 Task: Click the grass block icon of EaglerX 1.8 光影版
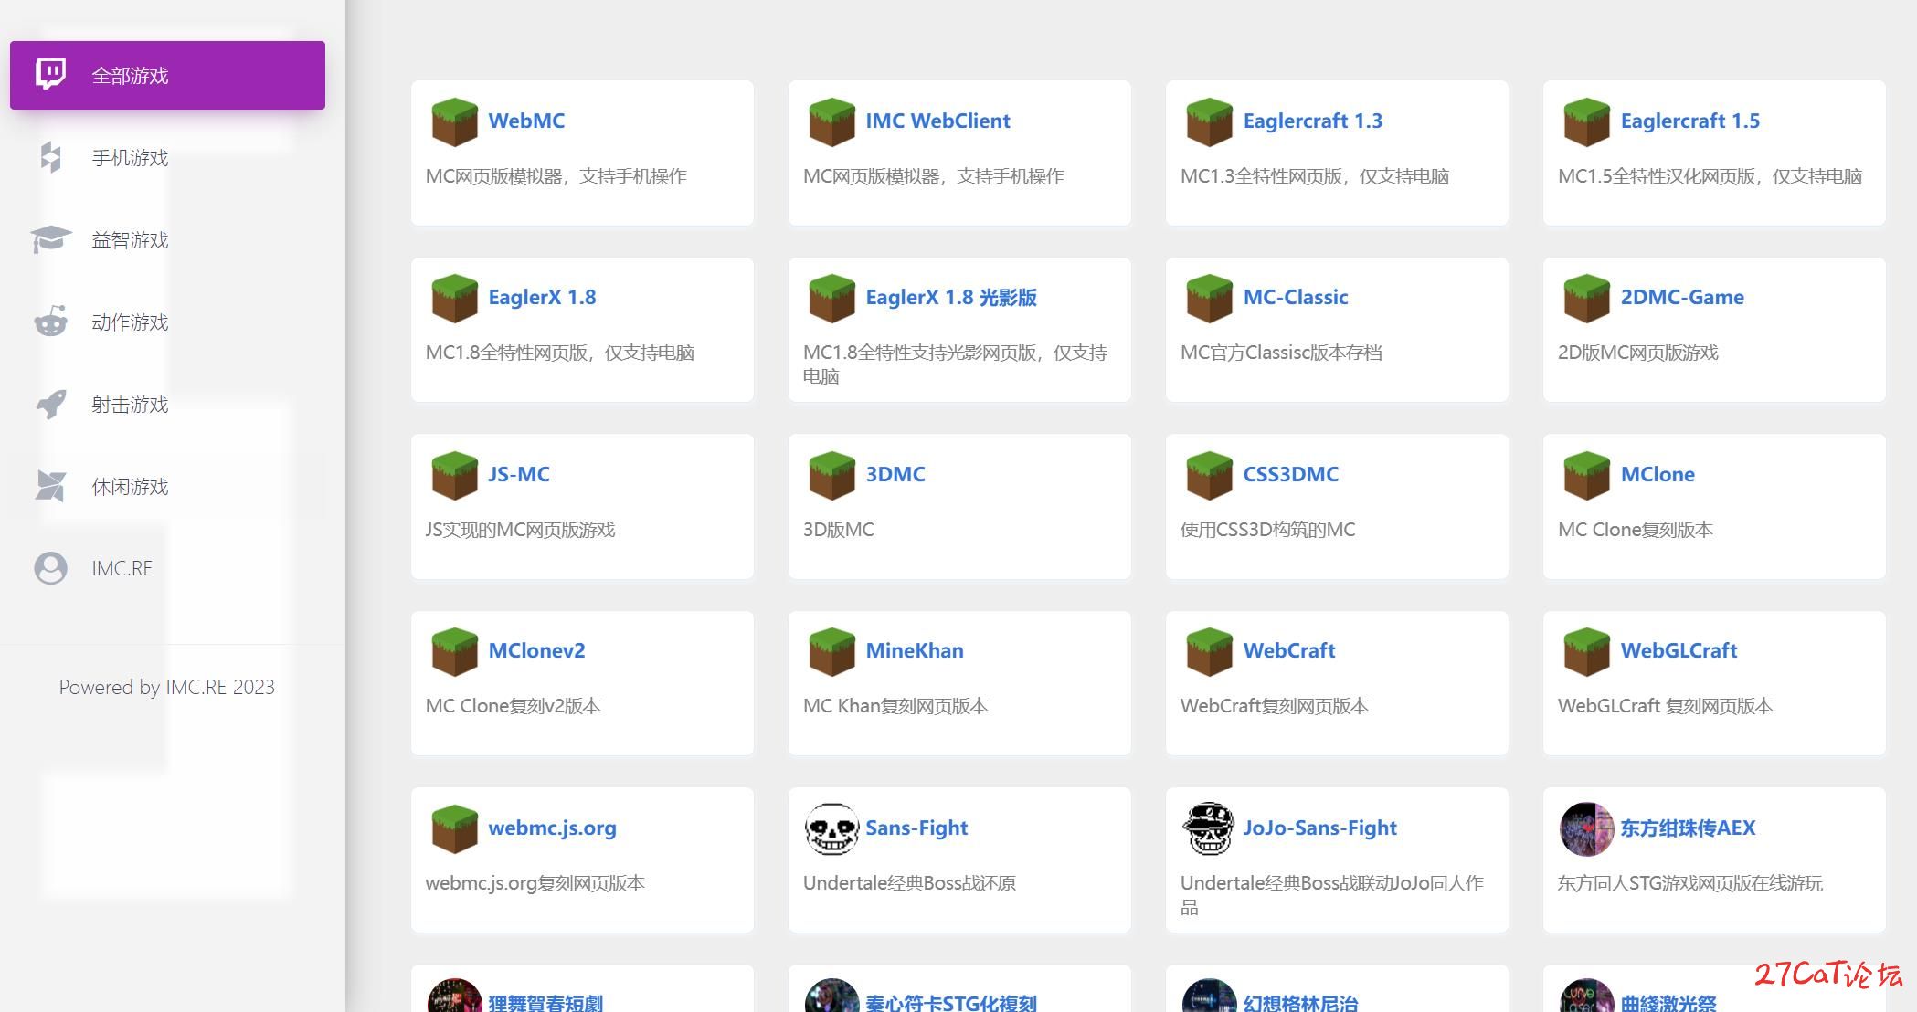[x=831, y=298]
